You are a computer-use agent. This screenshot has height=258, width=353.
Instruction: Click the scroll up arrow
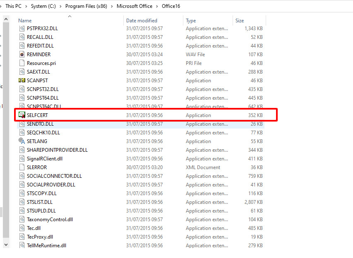click(x=6, y=19)
